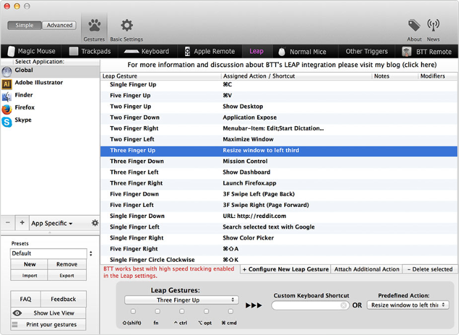
Task: Enable the shift modifier checkbox
Action: [x=133, y=311]
